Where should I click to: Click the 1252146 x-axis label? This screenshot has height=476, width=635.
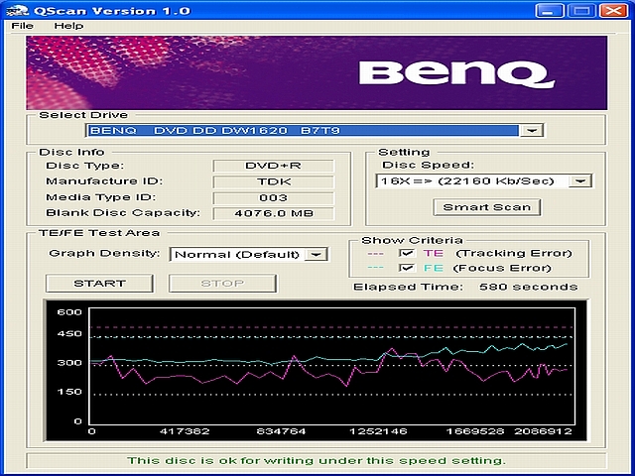(378, 431)
